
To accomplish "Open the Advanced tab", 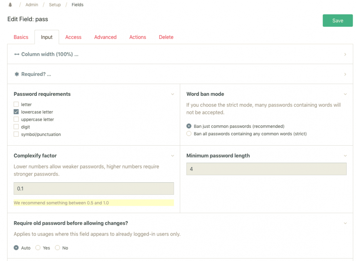I will 105,37.
